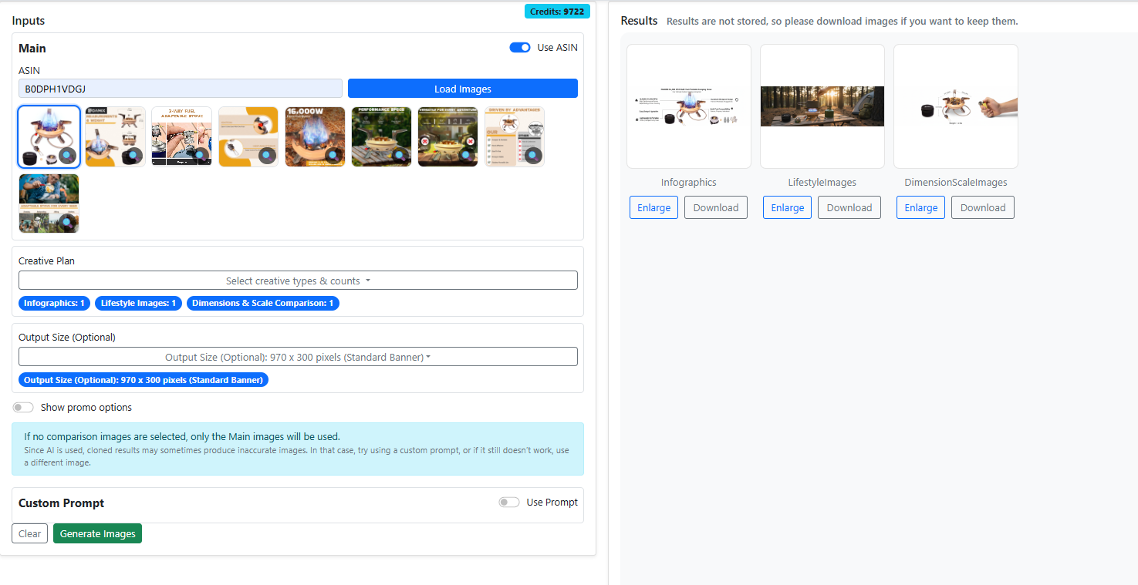Click the Lifestyle Images: 1 tag
The width and height of the screenshot is (1138, 585).
(x=139, y=304)
